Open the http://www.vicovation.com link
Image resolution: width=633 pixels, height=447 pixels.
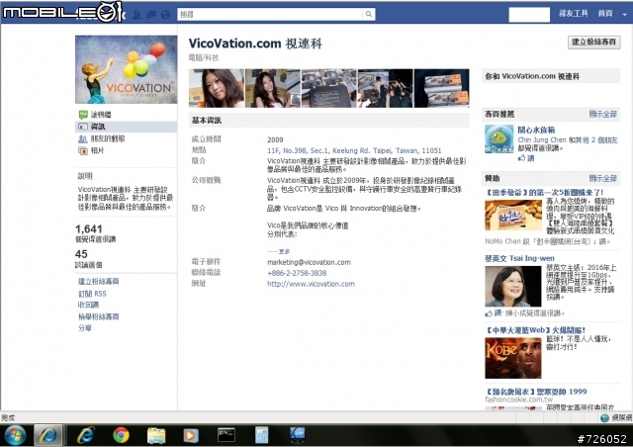[x=311, y=284]
